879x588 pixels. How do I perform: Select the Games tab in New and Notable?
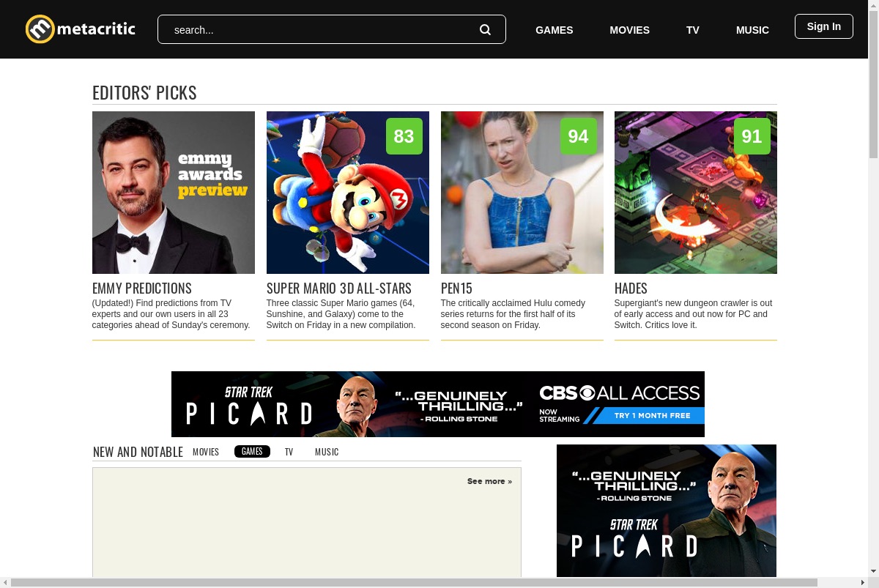[252, 452]
